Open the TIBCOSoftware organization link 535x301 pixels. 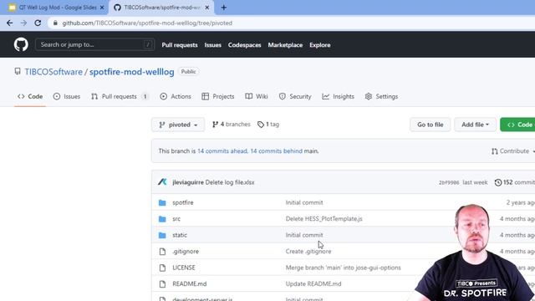[x=53, y=72]
